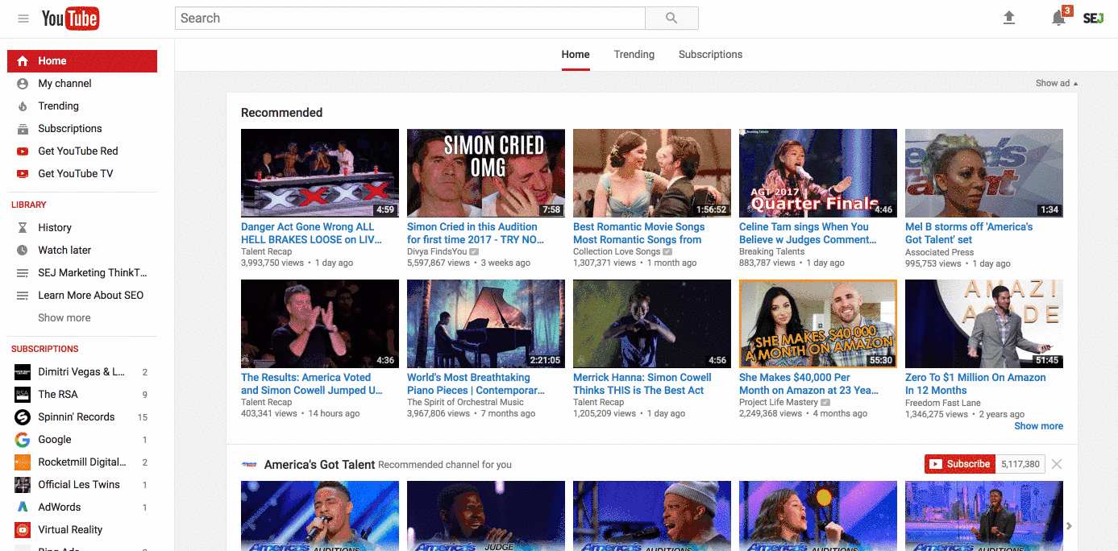This screenshot has width=1118, height=551.
Task: Open the notifications bell icon
Action: (x=1059, y=18)
